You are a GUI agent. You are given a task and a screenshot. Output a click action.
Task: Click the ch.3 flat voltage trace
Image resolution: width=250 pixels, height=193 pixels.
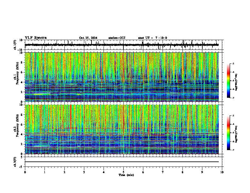point(122,162)
